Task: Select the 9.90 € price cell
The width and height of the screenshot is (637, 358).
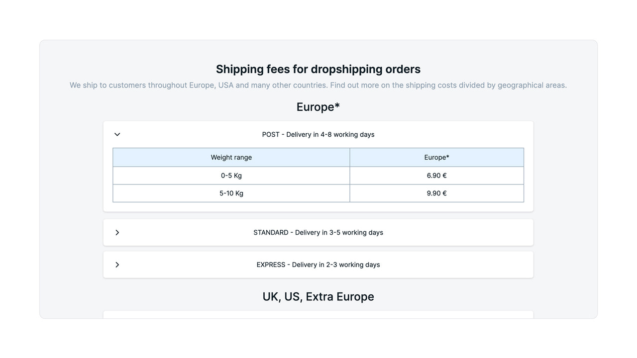Action: click(x=436, y=193)
